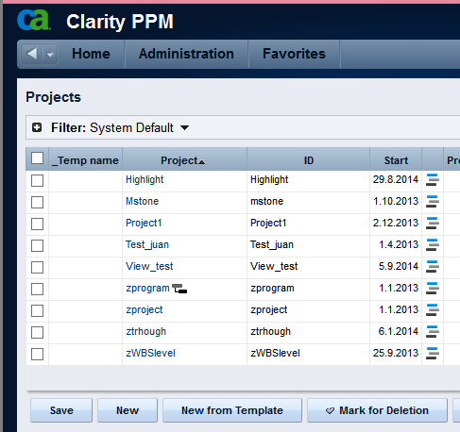Image resolution: width=460 pixels, height=432 pixels.
Task: Check the checkbox for zprogram row
Action: 38,289
